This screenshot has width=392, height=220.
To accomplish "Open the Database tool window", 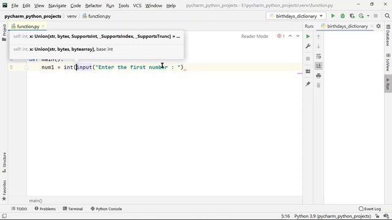I will pyautogui.click(x=388, y=35).
